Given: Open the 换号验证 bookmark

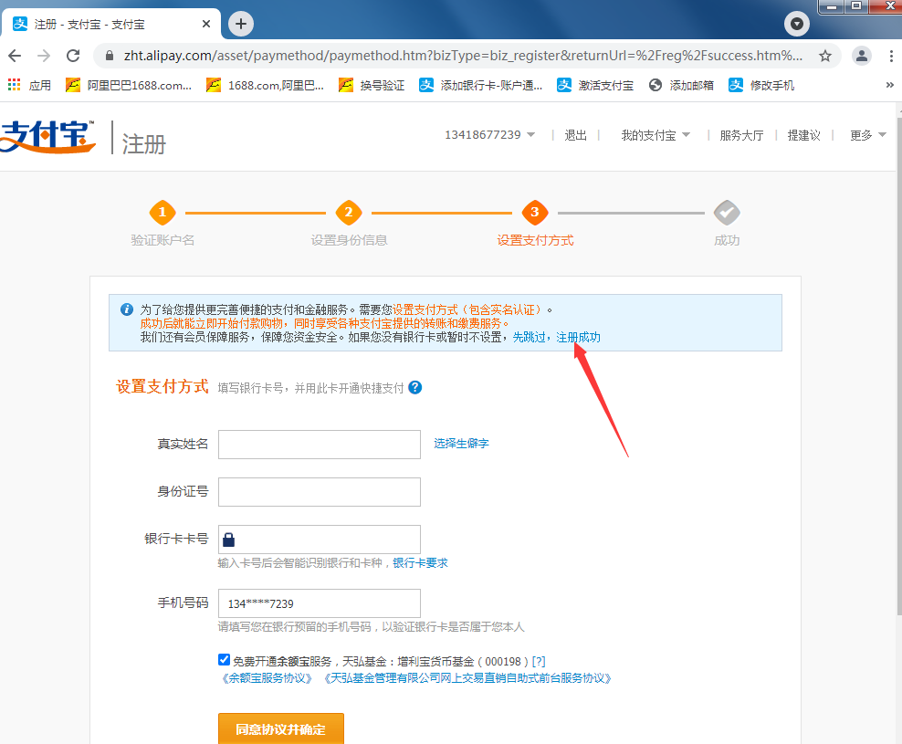Looking at the screenshot, I should click(372, 86).
